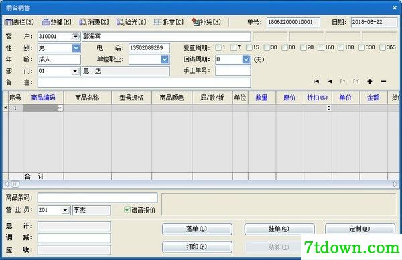
Task: Check the 复查周期 30 days checkbox
Action: (267, 47)
